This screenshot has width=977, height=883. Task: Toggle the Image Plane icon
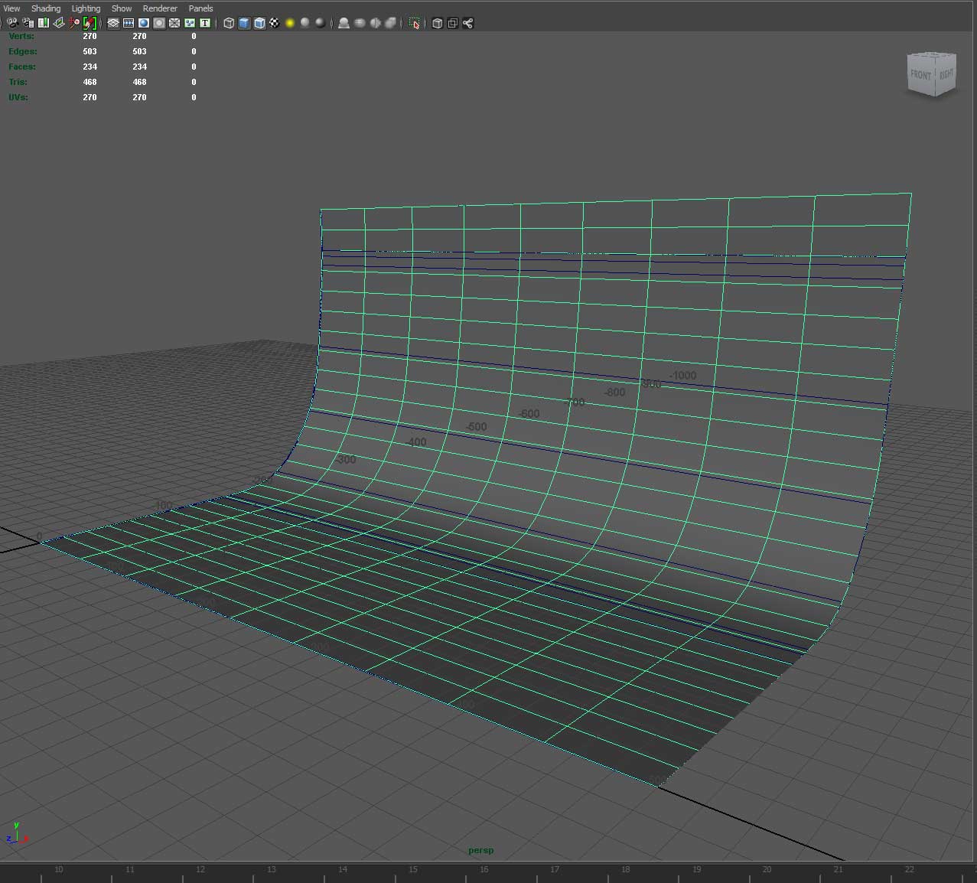(59, 23)
